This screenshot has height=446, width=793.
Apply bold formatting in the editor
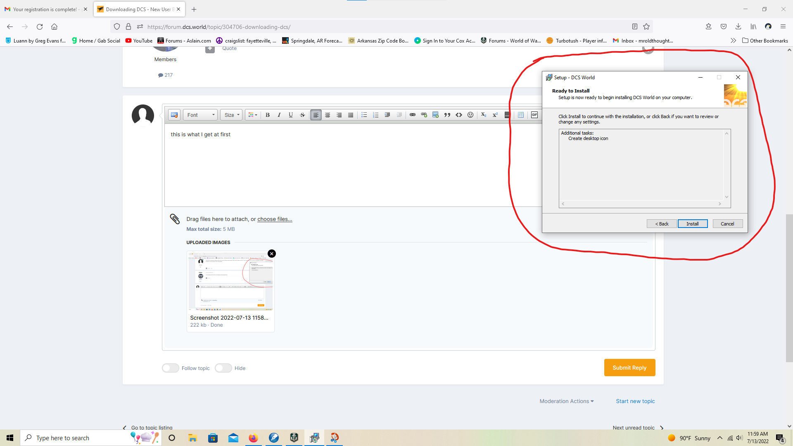coord(268,115)
